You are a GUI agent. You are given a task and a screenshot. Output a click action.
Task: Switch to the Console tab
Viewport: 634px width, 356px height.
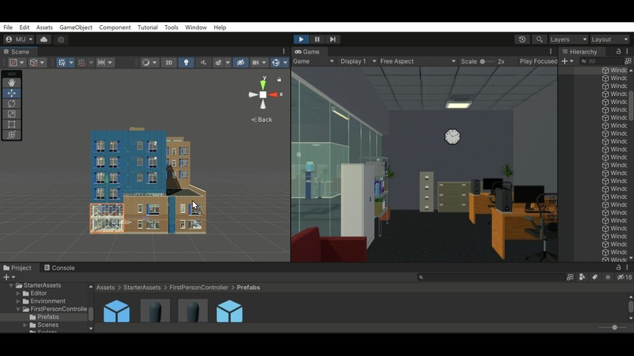pyautogui.click(x=60, y=268)
